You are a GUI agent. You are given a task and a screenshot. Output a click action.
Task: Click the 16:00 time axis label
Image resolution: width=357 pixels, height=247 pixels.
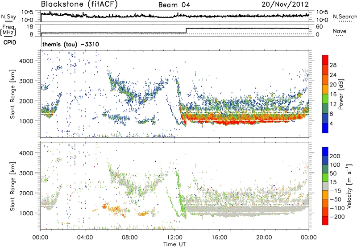(x=219, y=237)
